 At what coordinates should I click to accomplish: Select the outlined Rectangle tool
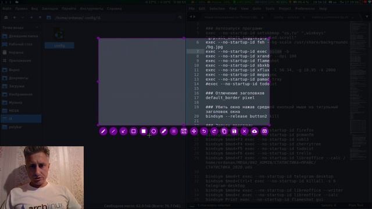(134, 131)
